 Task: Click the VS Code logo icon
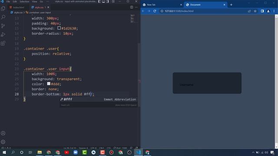click(2, 2)
